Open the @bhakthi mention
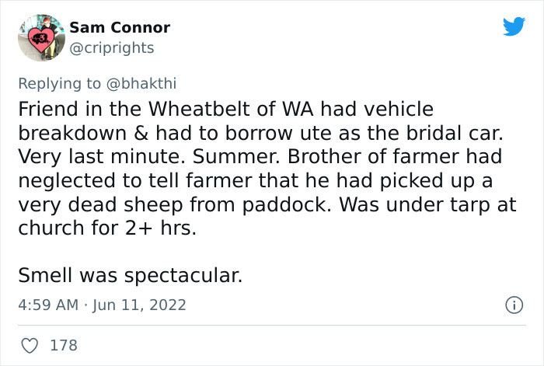Image resolution: width=544 pixels, height=366 pixels. (x=141, y=84)
